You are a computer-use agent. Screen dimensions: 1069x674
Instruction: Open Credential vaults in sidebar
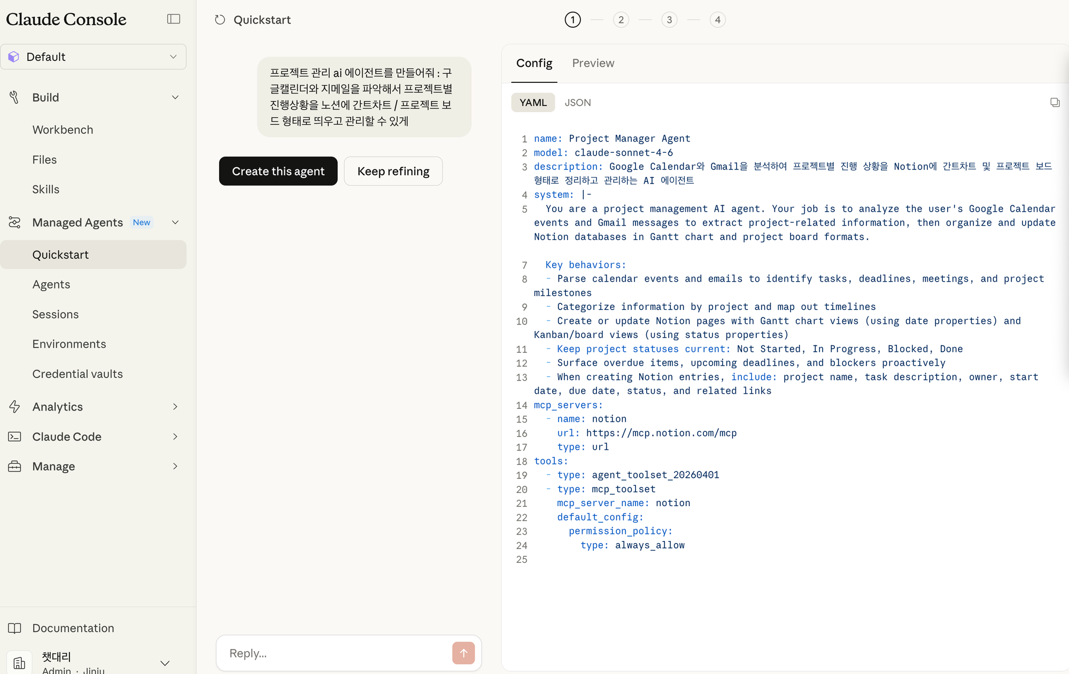click(x=78, y=374)
